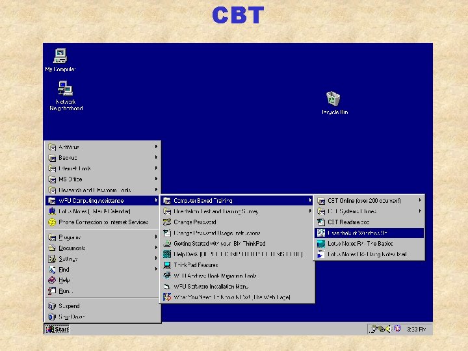Open the WFU Software Installation Menu
The width and height of the screenshot is (468, 351).
click(237, 287)
